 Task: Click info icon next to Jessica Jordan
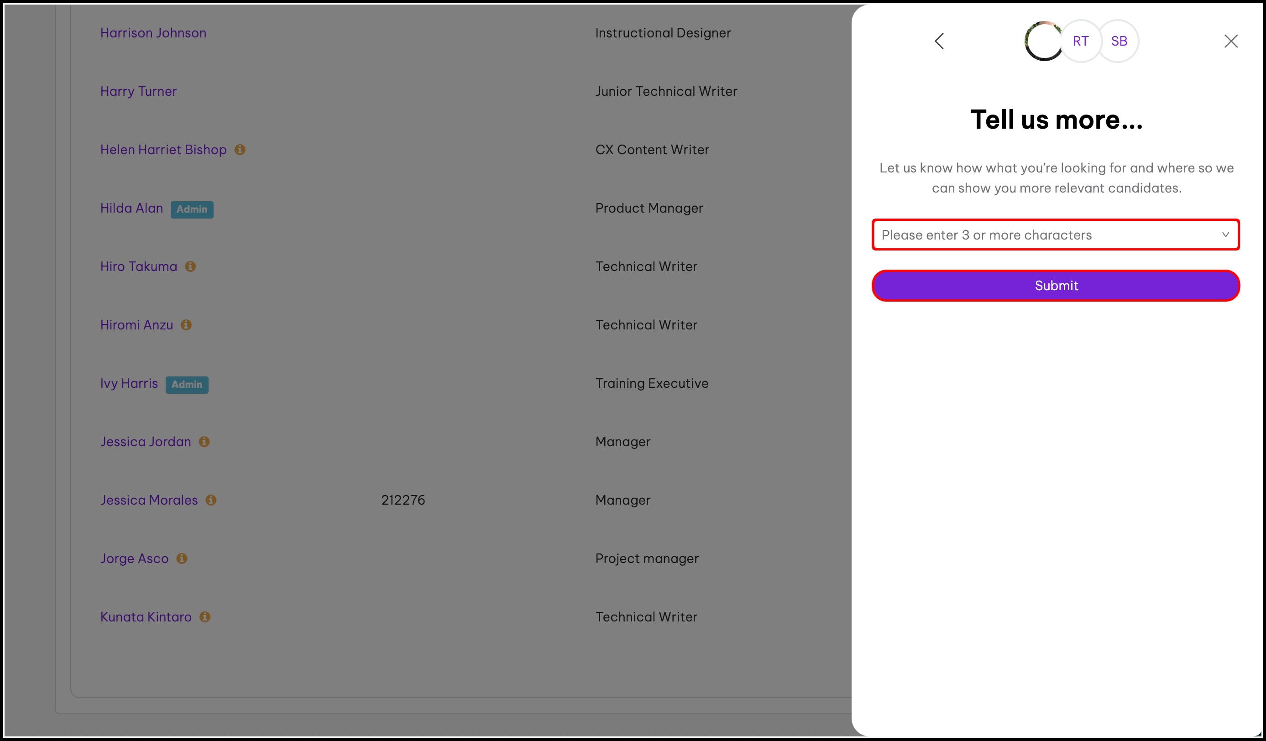204,442
